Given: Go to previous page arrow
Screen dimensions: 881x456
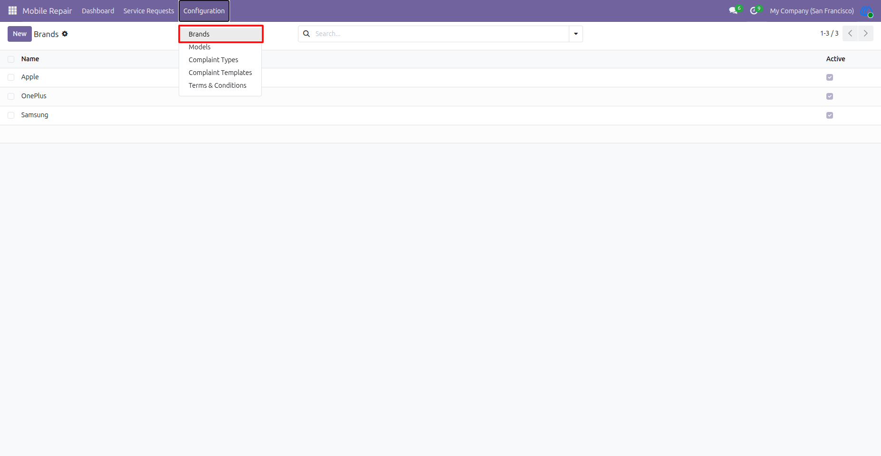Looking at the screenshot, I should tap(850, 33).
